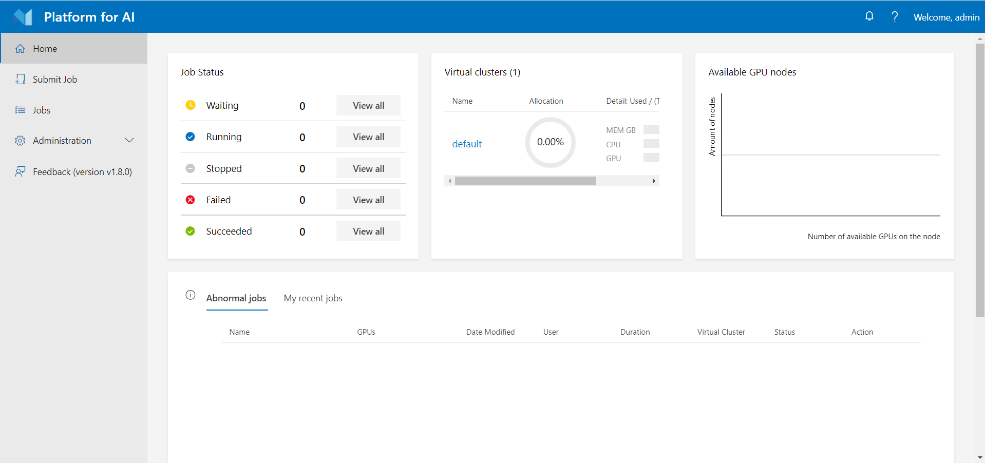
Task: Click the Administration gear icon
Action: 20,140
